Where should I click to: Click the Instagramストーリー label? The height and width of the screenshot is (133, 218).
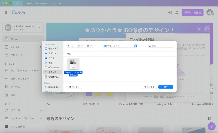coord(167,104)
